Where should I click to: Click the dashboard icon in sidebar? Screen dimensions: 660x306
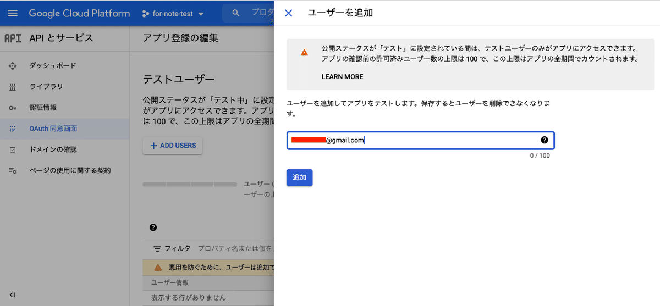pos(13,66)
